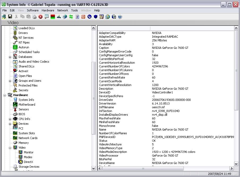Select the Secrets tree item
Viewport: 240px width, 177px height.
click(x=23, y=90)
